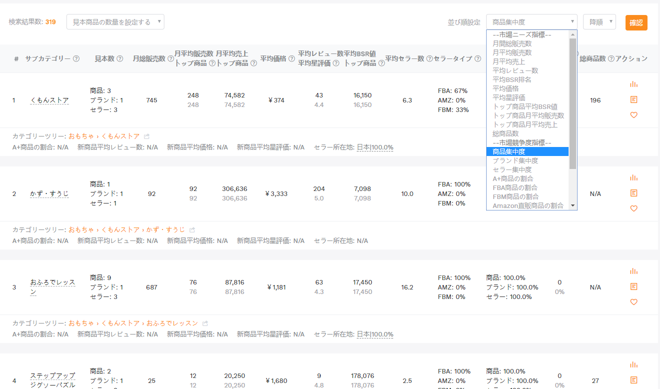Pick 平均星評価 in the sort list
660x389 pixels.
(528, 97)
